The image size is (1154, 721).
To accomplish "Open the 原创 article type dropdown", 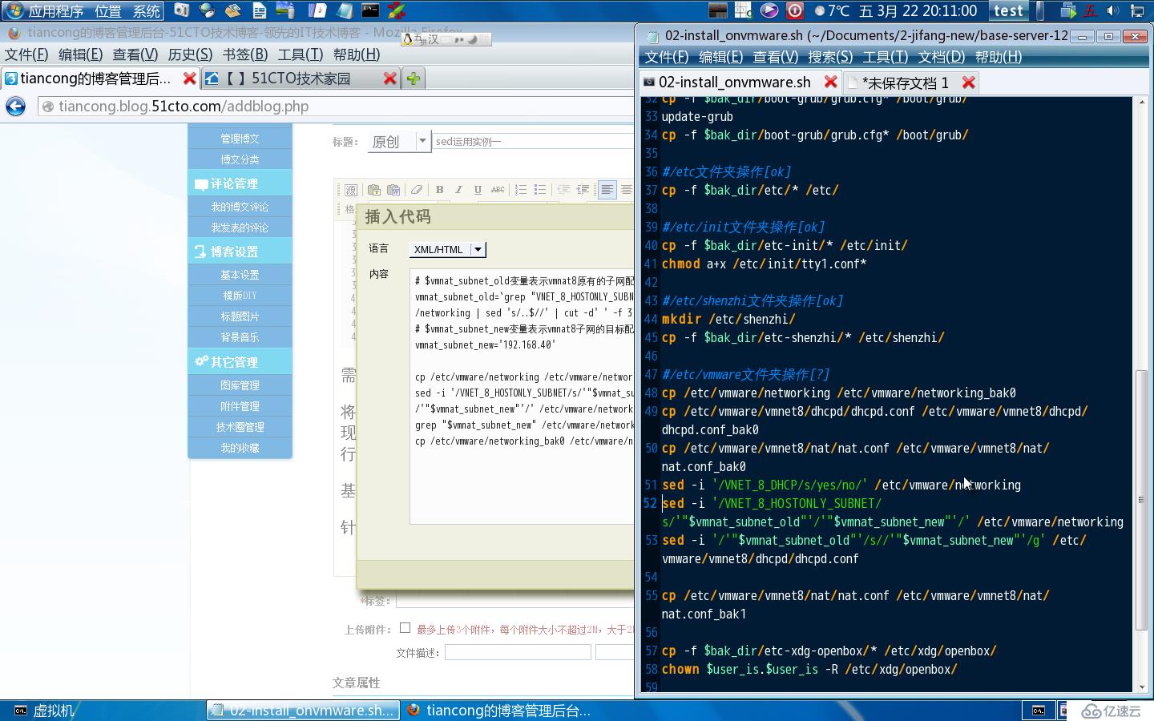I will [399, 142].
